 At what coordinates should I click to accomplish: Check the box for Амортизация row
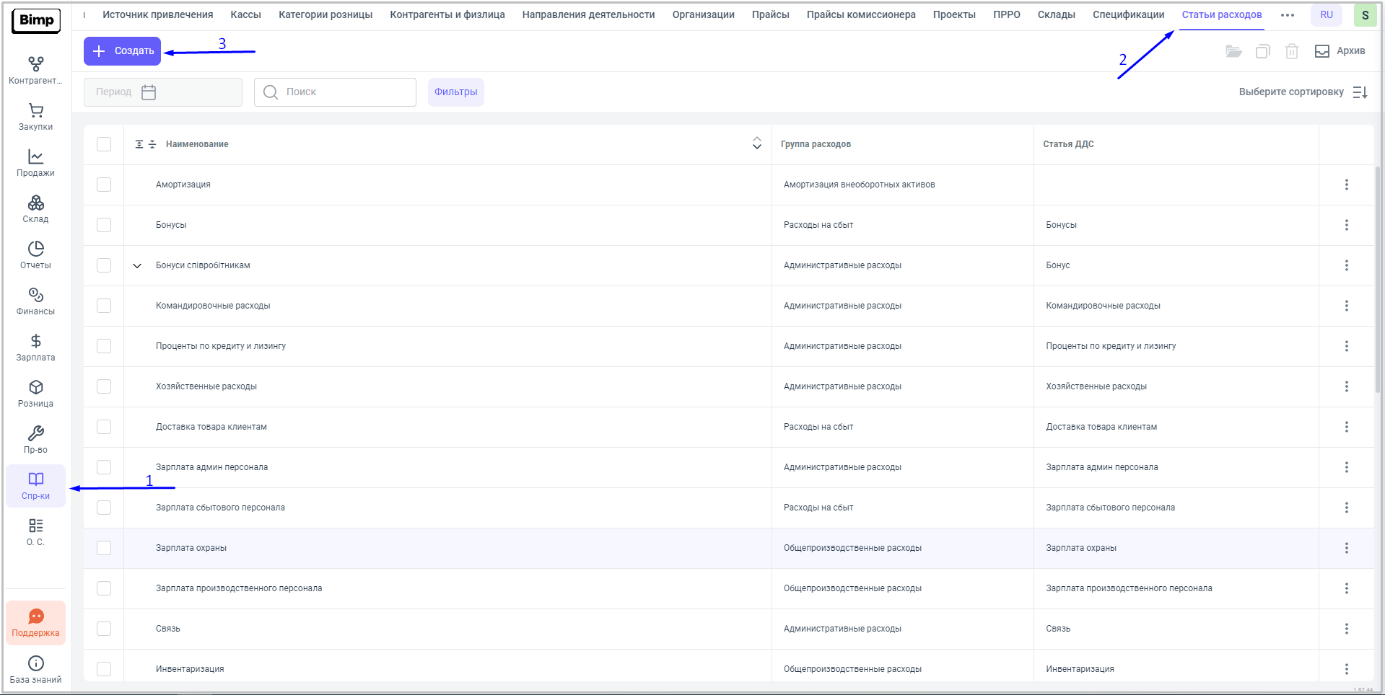tap(104, 185)
